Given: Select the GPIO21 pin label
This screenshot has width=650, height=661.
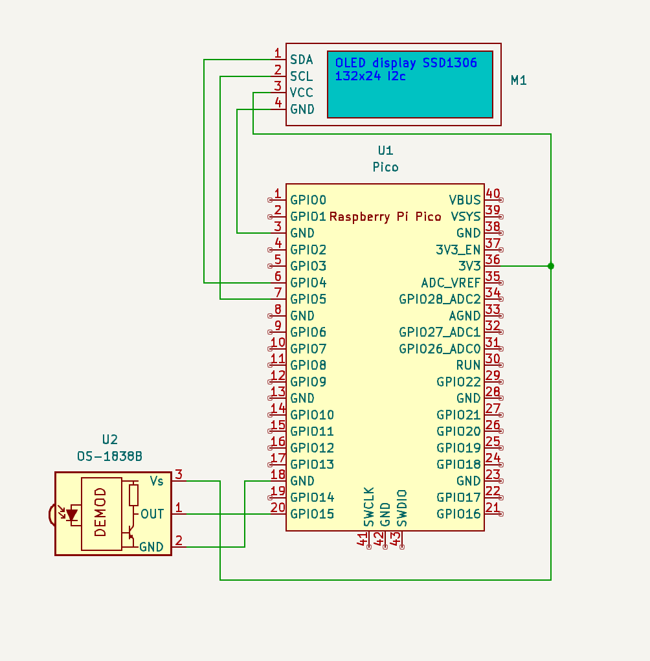Looking at the screenshot, I should click(x=458, y=415).
